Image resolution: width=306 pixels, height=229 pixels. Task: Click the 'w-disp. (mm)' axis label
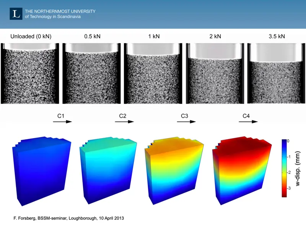point(298,168)
